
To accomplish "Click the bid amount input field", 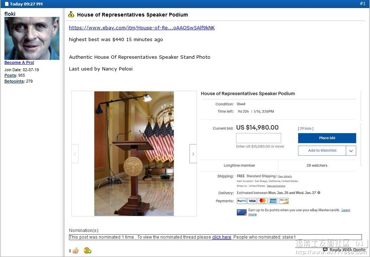I will pos(259,138).
